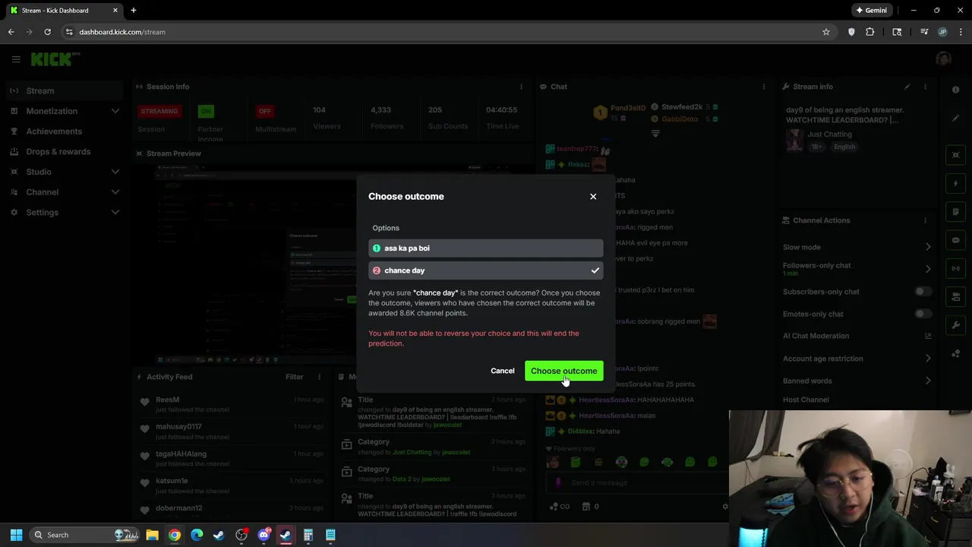Open Followers-only chat settings chevron
Viewport: 972px width, 547px height.
click(x=928, y=269)
